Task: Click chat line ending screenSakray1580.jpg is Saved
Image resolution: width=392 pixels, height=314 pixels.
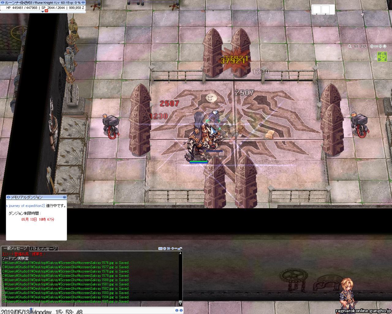Action: coord(66,280)
